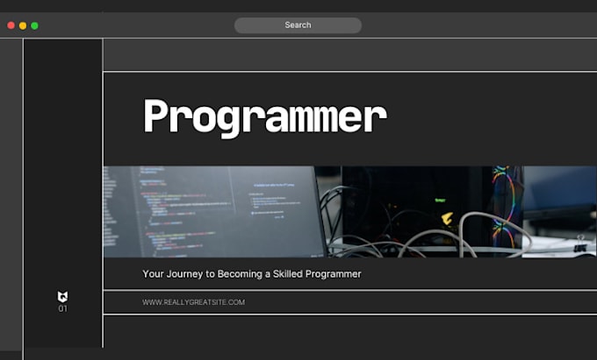Click the fox logo icon above 01
Viewport: 597px width, 360px height.
coord(62,297)
